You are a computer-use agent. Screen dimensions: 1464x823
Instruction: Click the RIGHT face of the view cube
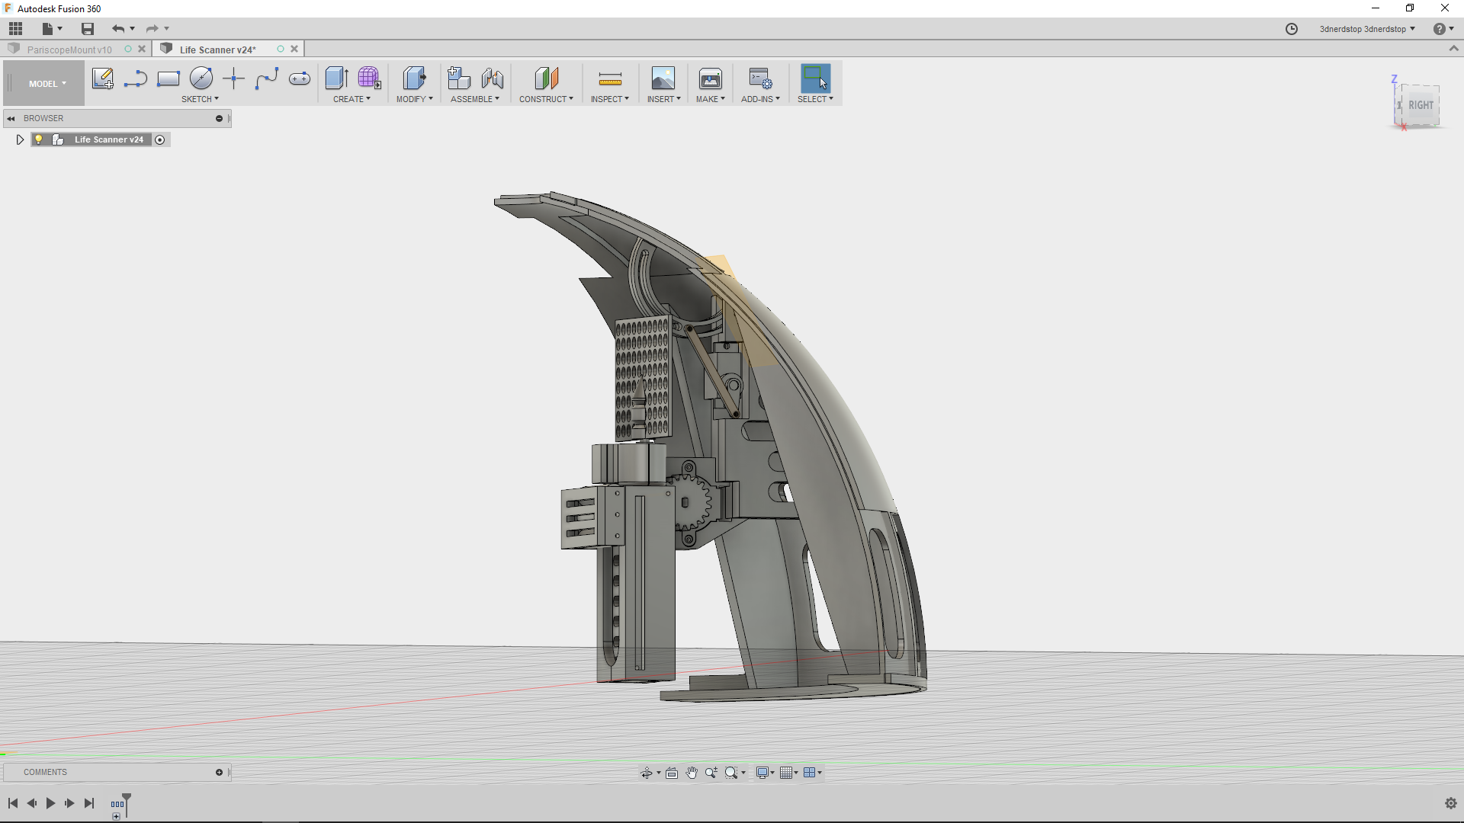pos(1421,105)
